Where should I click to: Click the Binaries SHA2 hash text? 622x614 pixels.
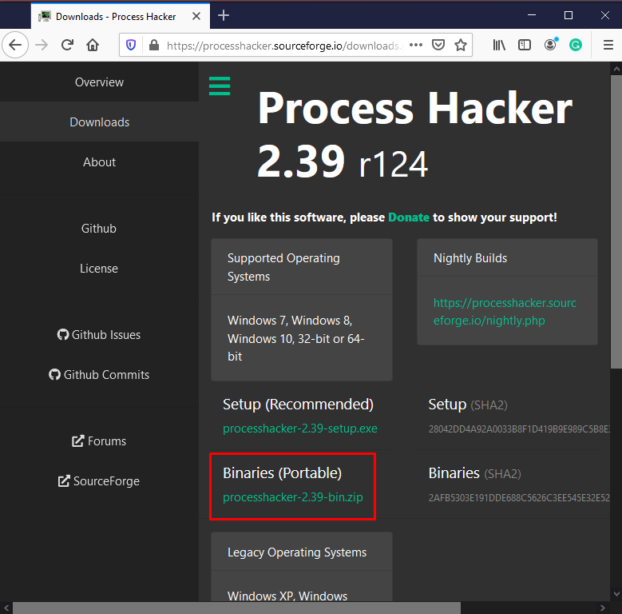519,497
